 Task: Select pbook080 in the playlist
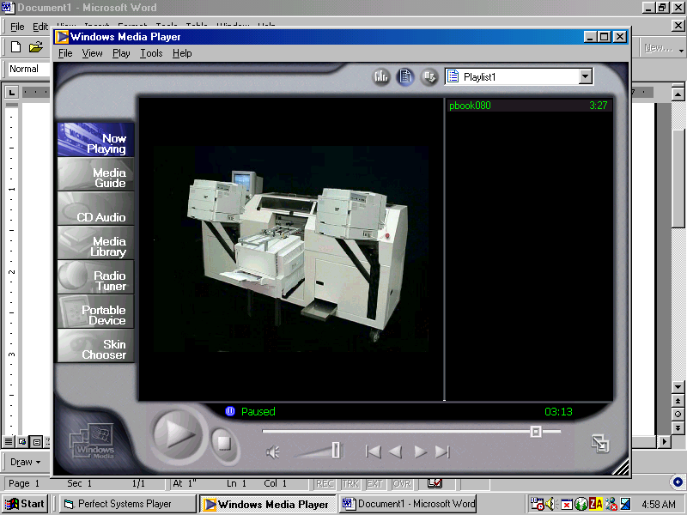[x=471, y=106]
